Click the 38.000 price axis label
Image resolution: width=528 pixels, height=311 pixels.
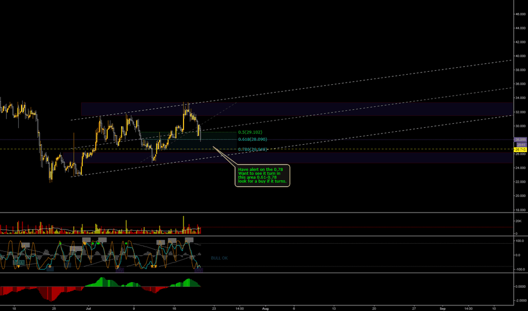tap(520, 70)
